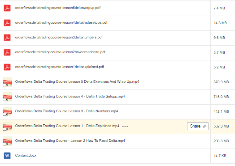Click PDF icon for lesson3deltanumbers.pdf
This screenshot has height=166, width=235.
coord(7,38)
